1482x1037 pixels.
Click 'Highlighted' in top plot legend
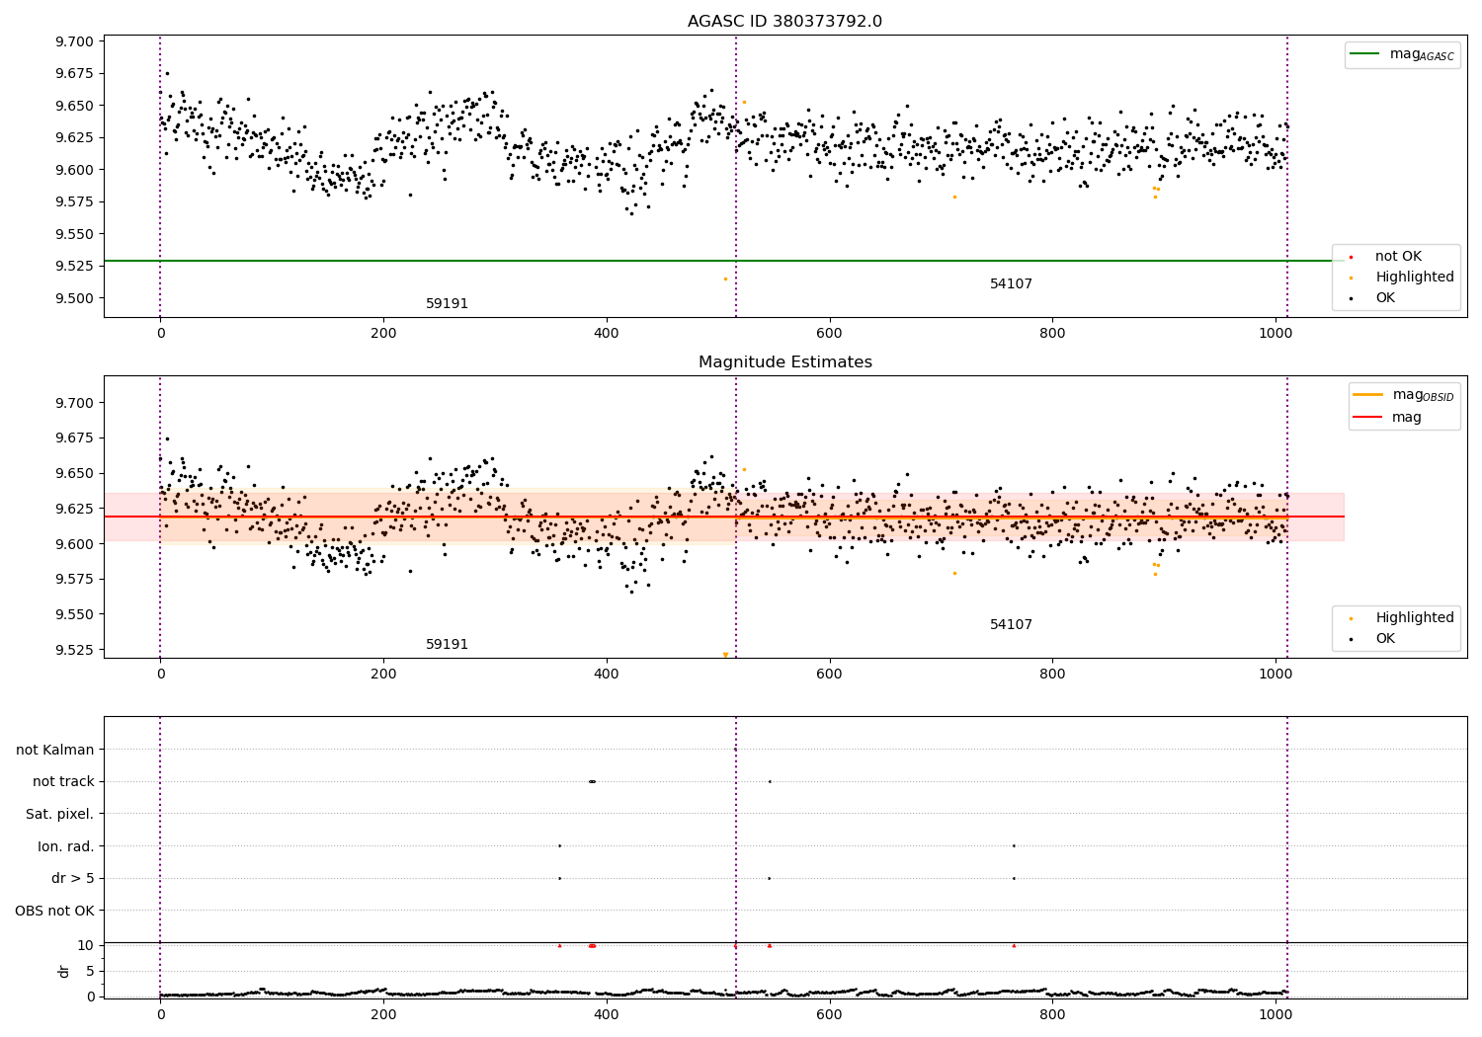tap(1403, 278)
